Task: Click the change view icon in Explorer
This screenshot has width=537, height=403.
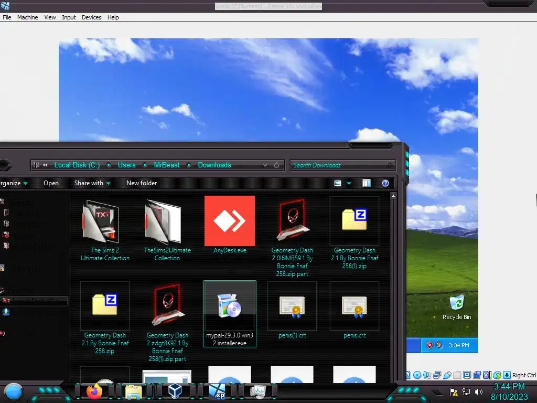Action: (x=338, y=183)
